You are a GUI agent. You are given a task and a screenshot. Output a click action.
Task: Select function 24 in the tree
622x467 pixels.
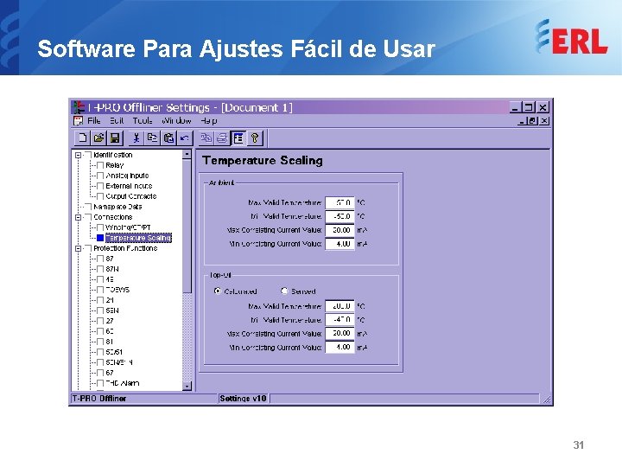[110, 300]
